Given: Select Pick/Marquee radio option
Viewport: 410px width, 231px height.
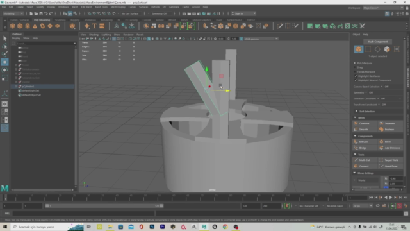Looking at the screenshot, I should coord(355,63).
